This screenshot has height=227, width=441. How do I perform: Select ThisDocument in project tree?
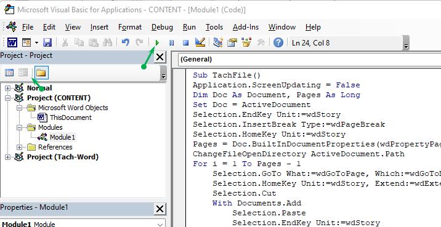click(x=71, y=117)
